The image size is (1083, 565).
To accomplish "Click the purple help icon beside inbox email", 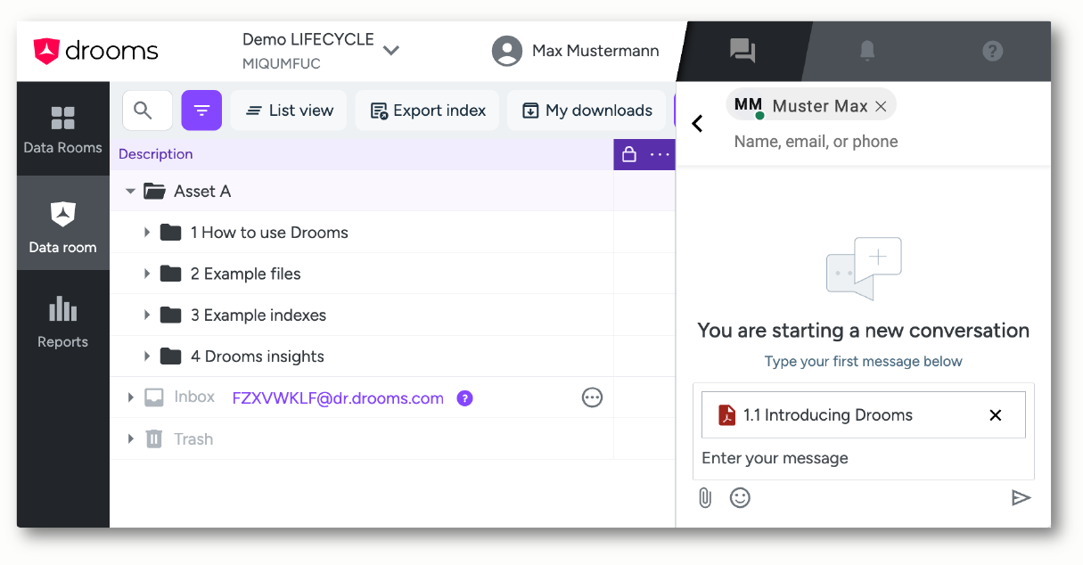I will [464, 398].
